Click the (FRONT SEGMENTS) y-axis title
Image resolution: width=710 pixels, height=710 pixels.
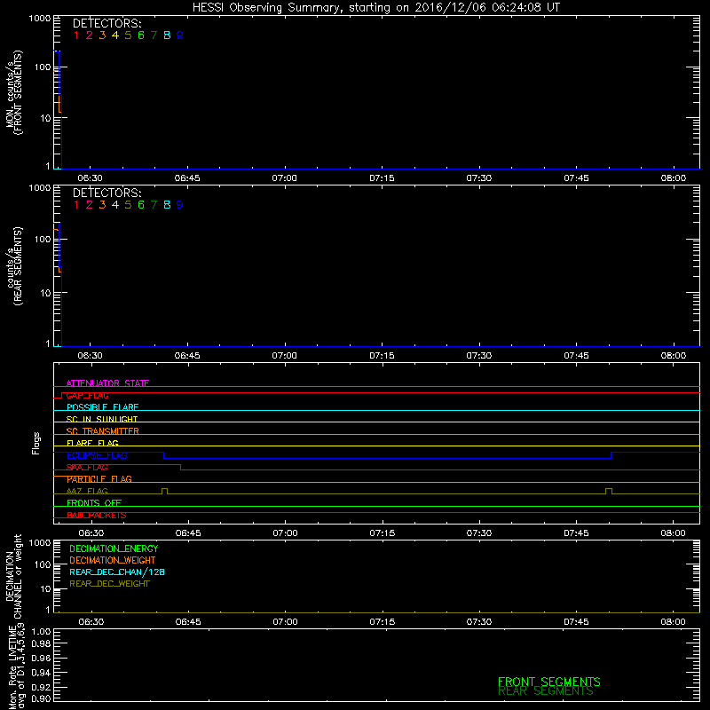pos(18,92)
